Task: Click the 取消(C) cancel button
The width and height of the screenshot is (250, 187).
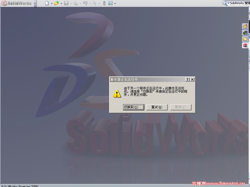Action: click(181, 107)
